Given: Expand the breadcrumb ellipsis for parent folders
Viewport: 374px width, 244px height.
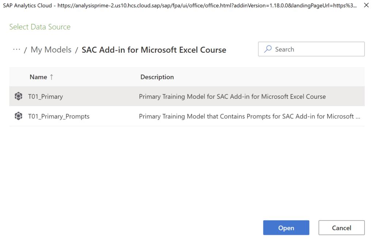Looking at the screenshot, I should [x=16, y=50].
